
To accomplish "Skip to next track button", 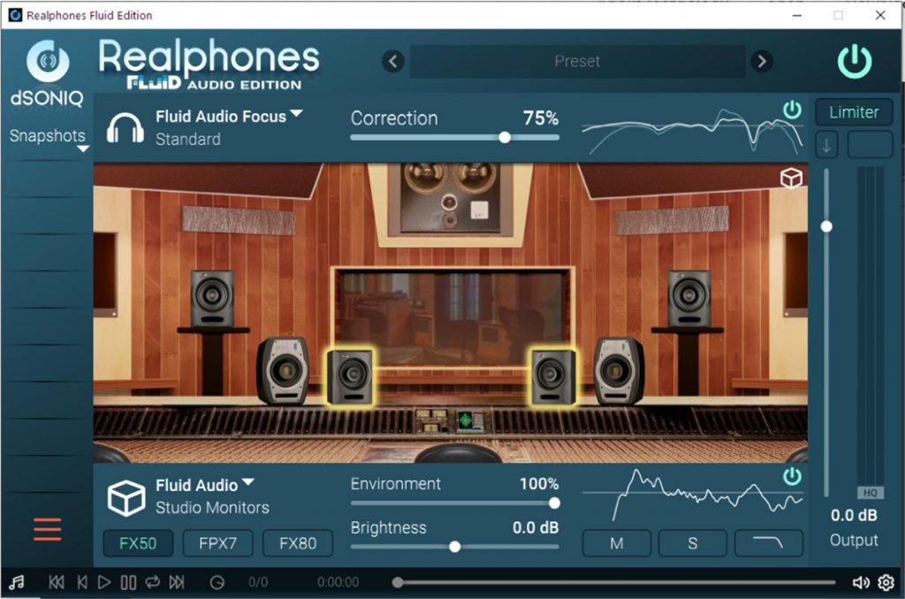I will pyautogui.click(x=177, y=582).
